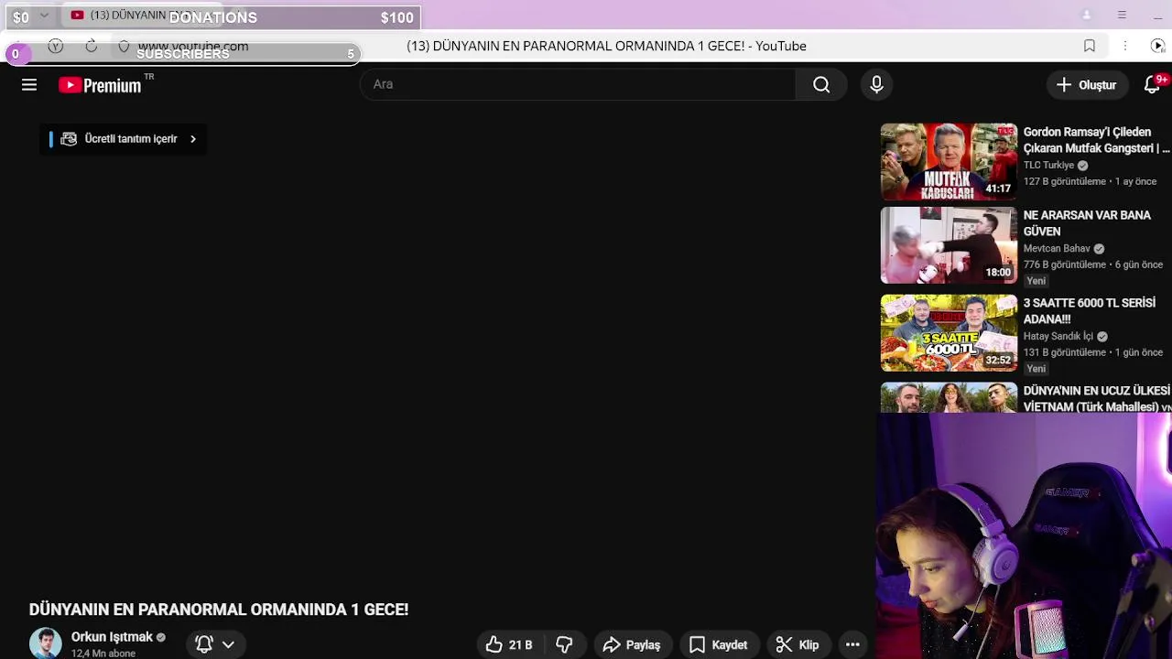Submit search with the magnifier button

pyautogui.click(x=821, y=84)
